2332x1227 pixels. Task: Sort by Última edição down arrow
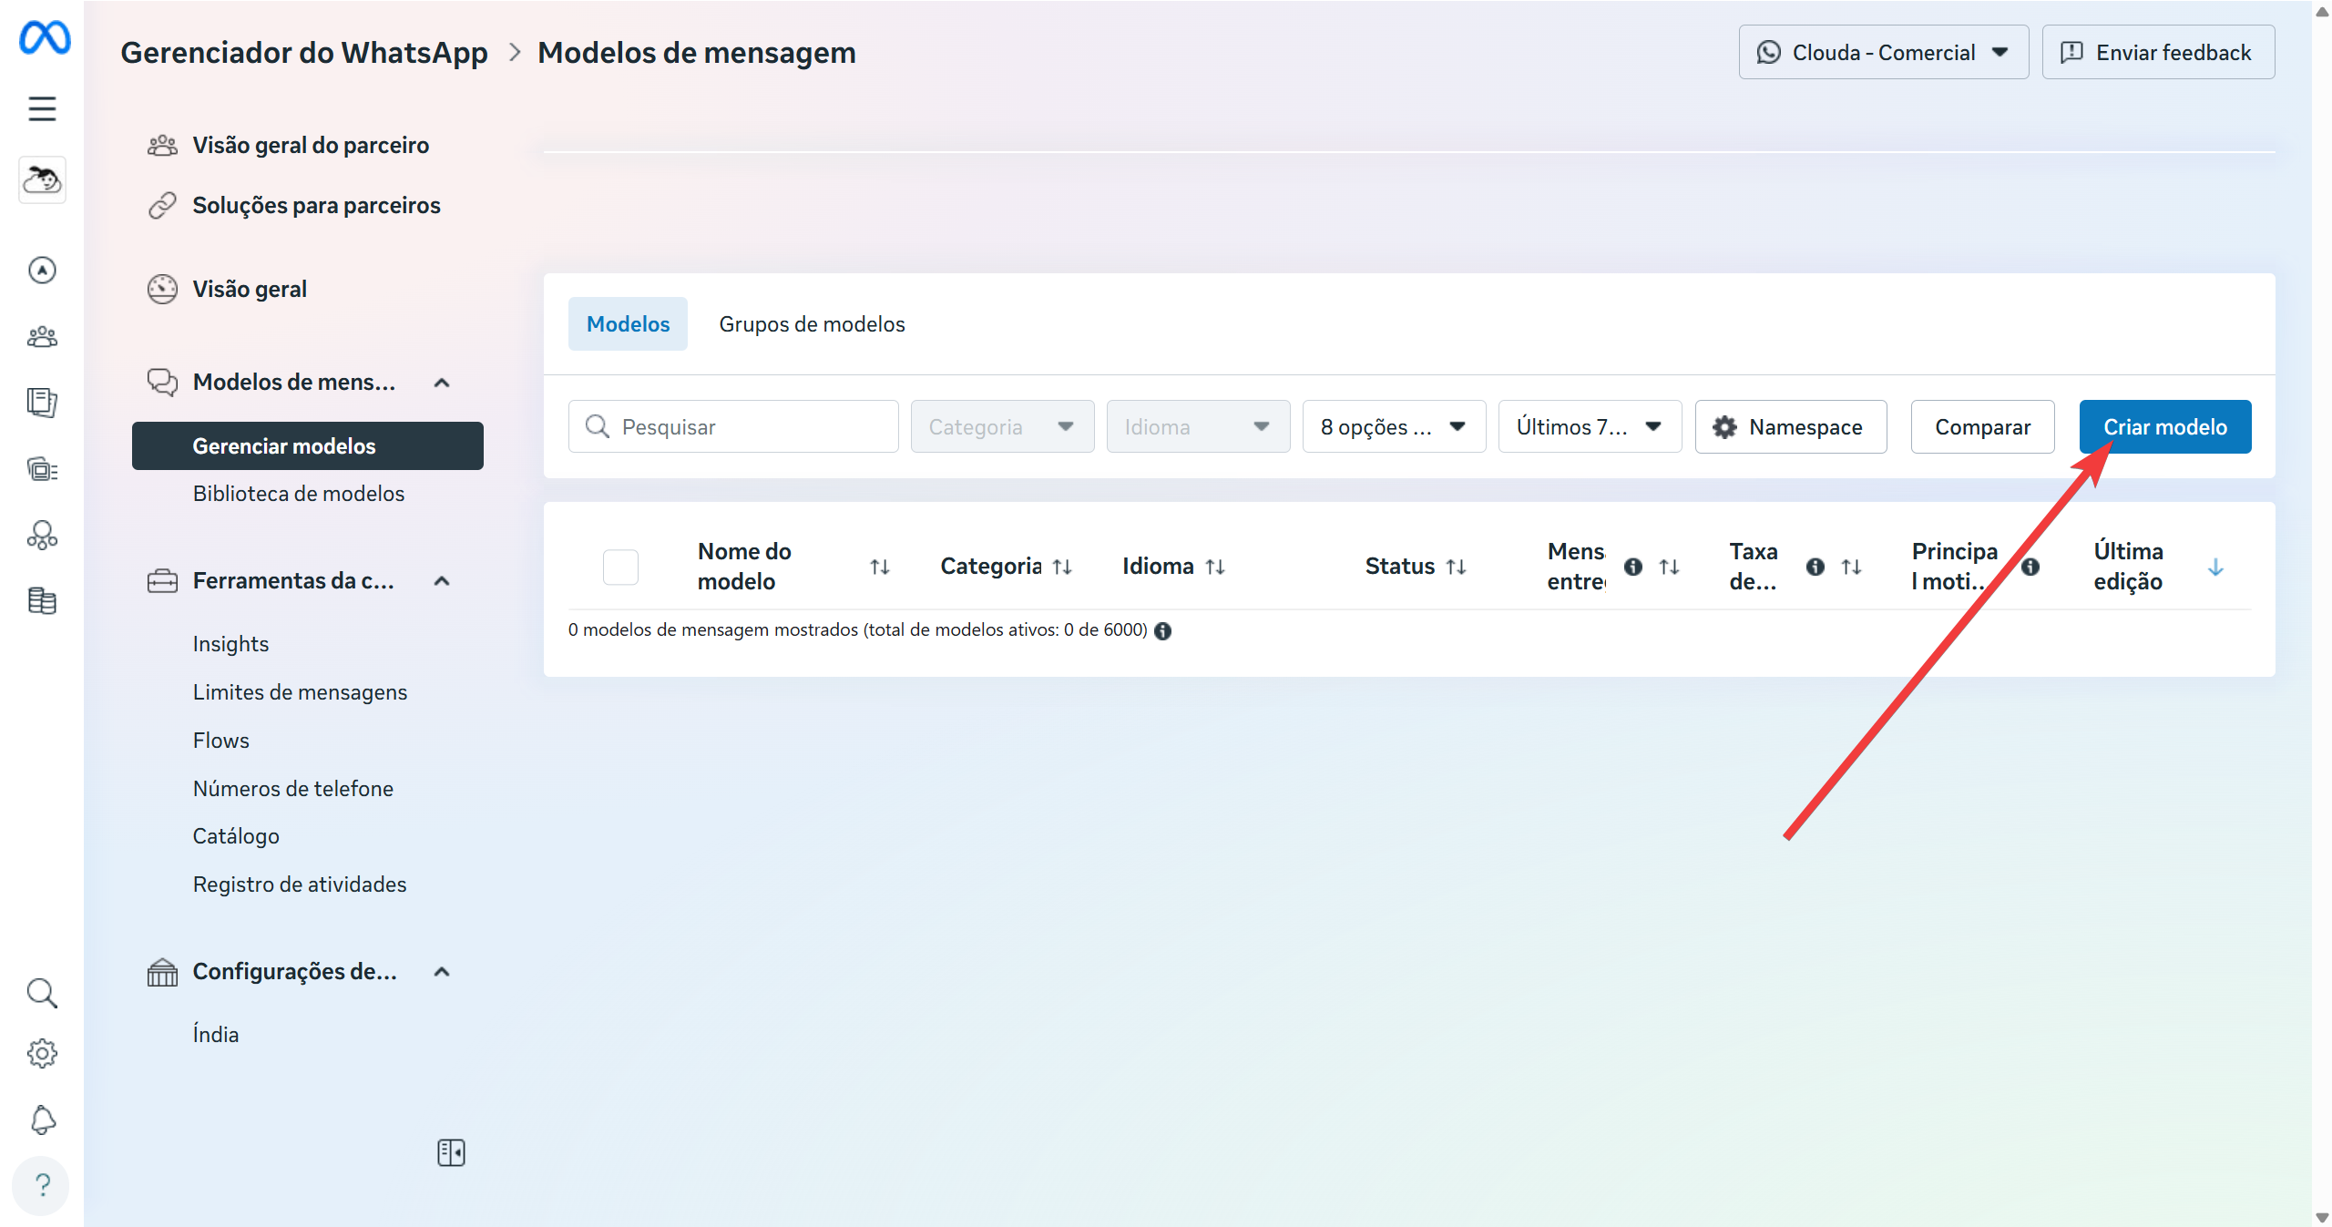[x=2216, y=567]
